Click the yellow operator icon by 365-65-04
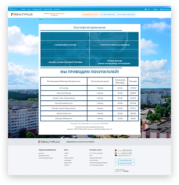179x185 pixels. pos(116,151)
